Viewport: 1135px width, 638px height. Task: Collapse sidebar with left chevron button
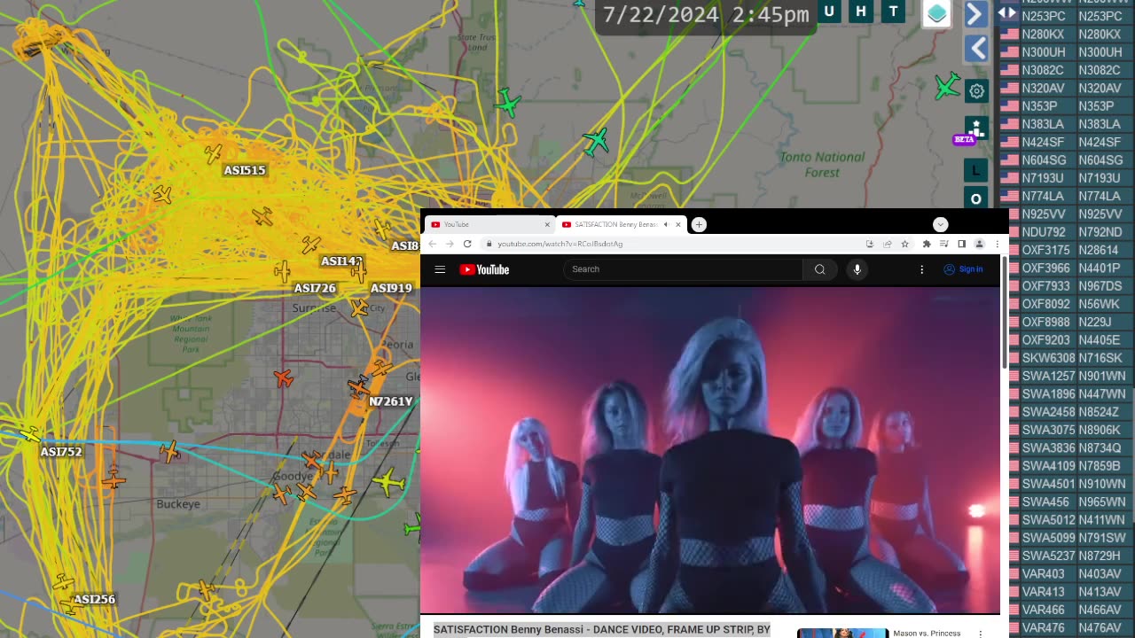click(976, 49)
